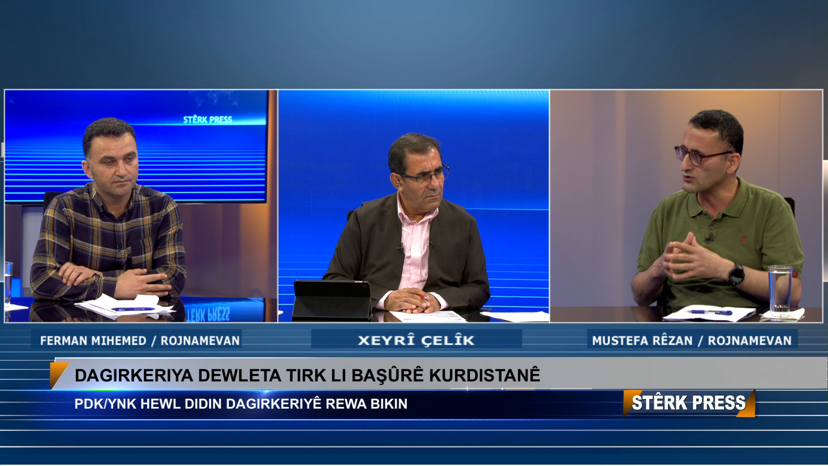Select the left video panel with Ferman Mihemed
Screen dimensions: 828x466
(141, 206)
